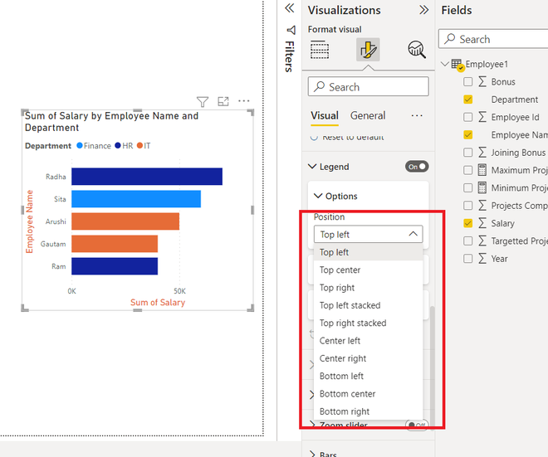
Task: Click Sita's bar in the chart
Action: [x=136, y=199]
